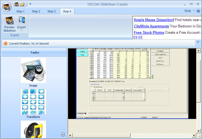The height and width of the screenshot is (139, 202).
Task: Click the preview vertical scrollbar up arrow
Action: click(x=198, y=51)
